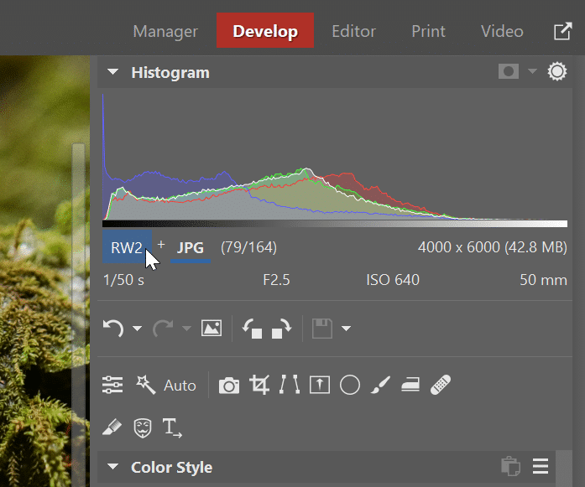The width and height of the screenshot is (585, 487).
Task: Switch to the Manager tab
Action: (x=165, y=31)
